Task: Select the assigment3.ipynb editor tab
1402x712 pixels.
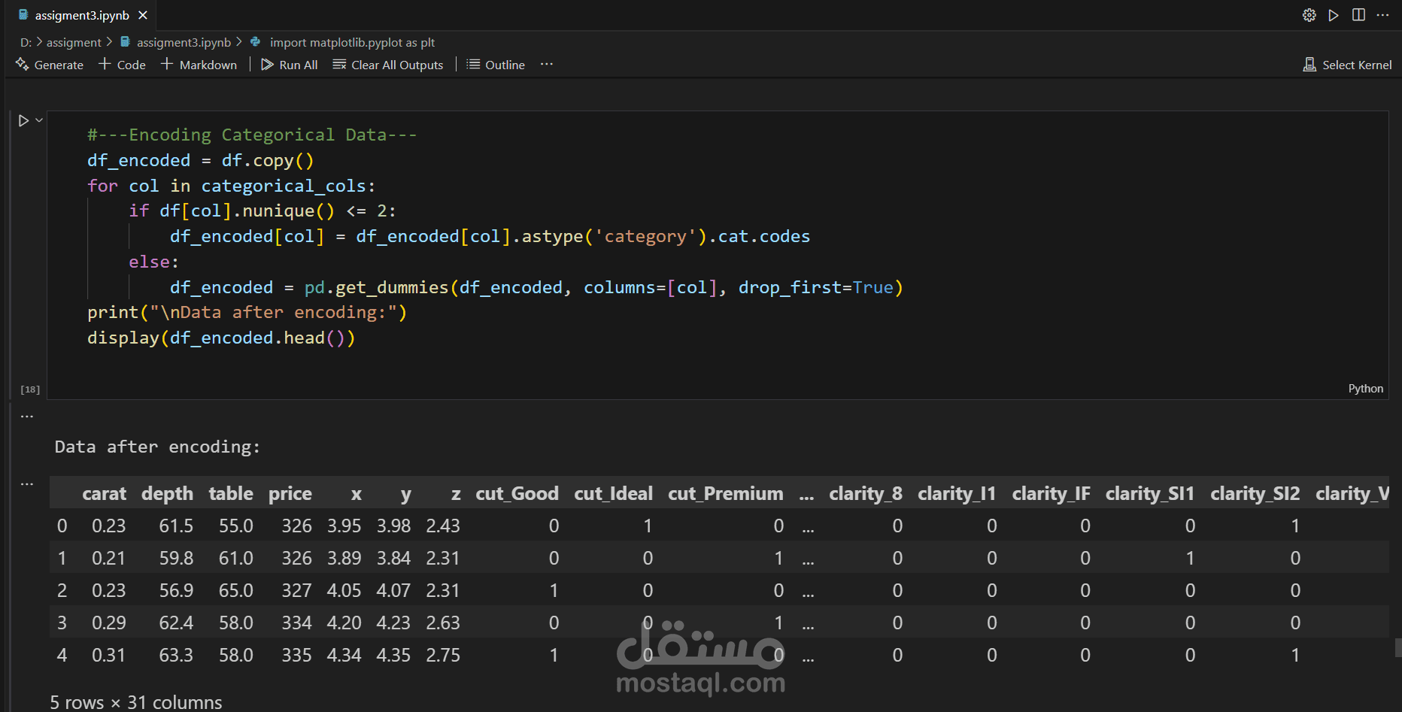Action: click(82, 15)
